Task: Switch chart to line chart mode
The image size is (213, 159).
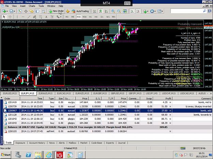Action: (106, 11)
